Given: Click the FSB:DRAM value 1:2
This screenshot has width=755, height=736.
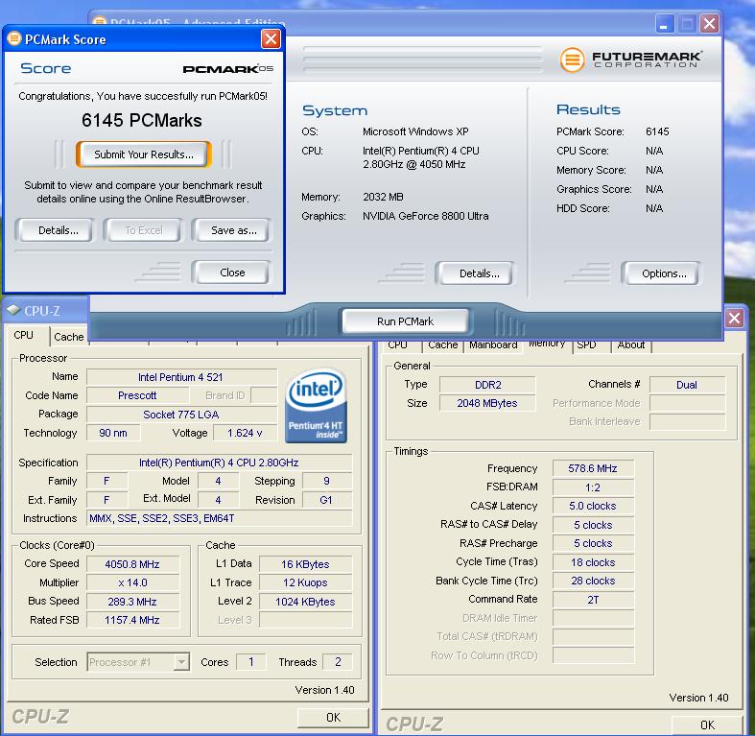Looking at the screenshot, I should click(x=593, y=487).
